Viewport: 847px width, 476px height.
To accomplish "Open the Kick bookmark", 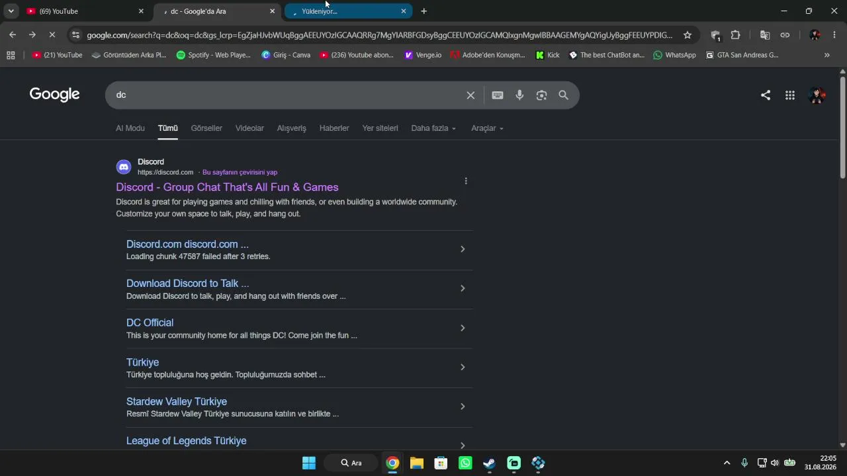I will 547,56.
